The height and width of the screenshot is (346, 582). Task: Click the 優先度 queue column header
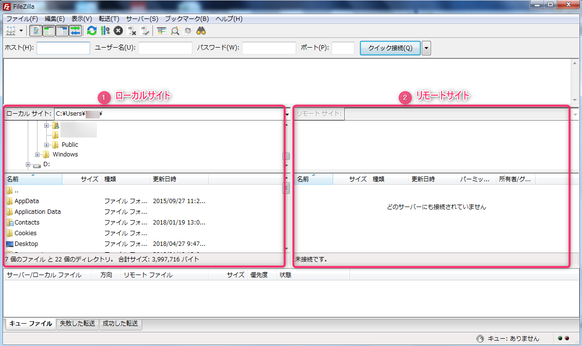pyautogui.click(x=262, y=275)
